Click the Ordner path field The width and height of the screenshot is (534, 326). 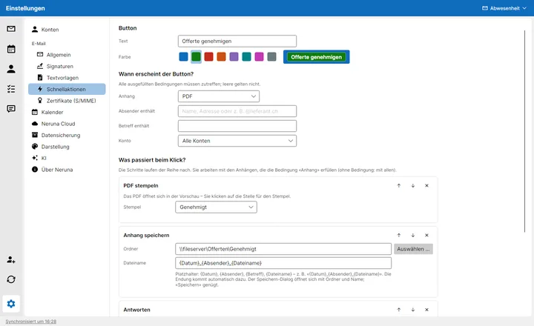[x=283, y=249]
